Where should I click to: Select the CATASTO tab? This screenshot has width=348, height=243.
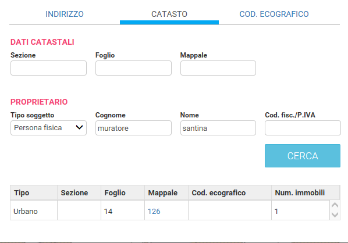click(169, 14)
